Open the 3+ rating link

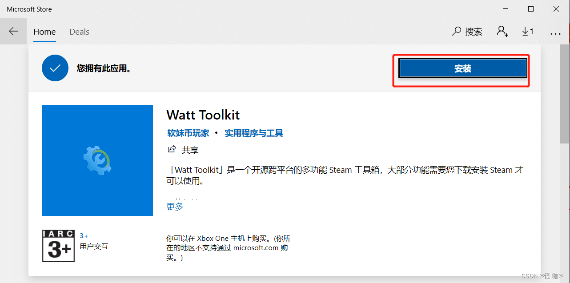[84, 236]
